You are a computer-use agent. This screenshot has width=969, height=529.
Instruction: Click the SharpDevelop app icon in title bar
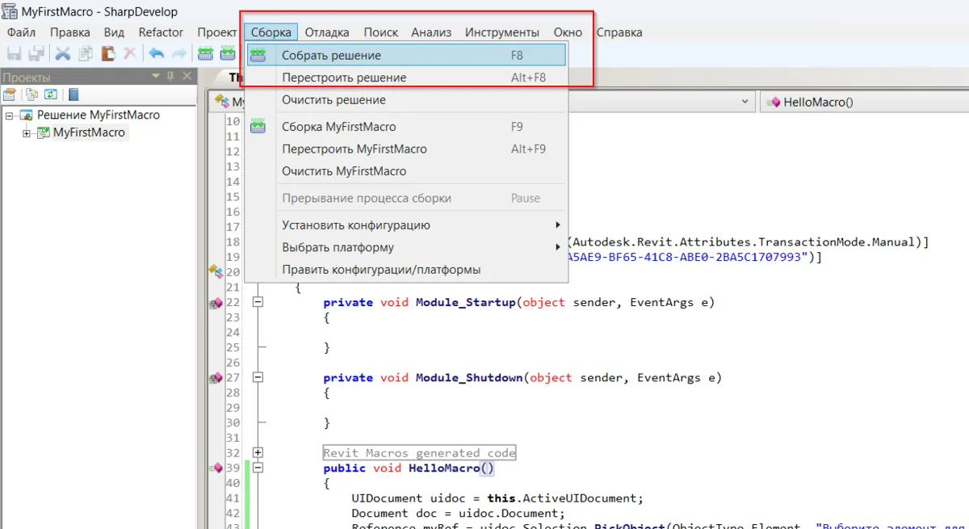(x=10, y=11)
